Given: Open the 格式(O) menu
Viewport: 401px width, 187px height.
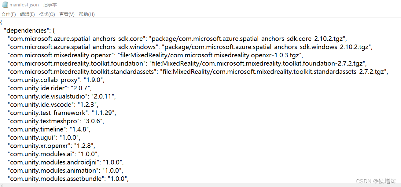Looking at the screenshot, I should 47,14.
